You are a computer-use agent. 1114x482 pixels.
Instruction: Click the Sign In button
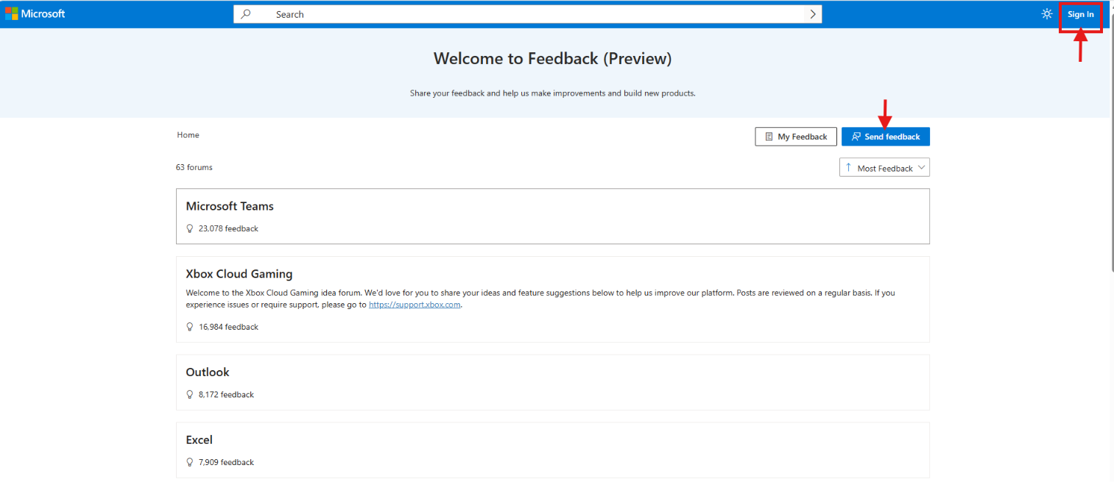(x=1081, y=14)
